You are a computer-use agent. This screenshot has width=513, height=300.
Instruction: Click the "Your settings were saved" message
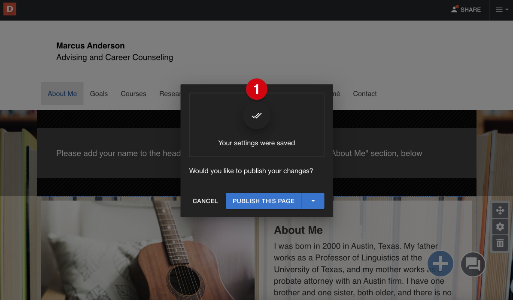tap(257, 143)
